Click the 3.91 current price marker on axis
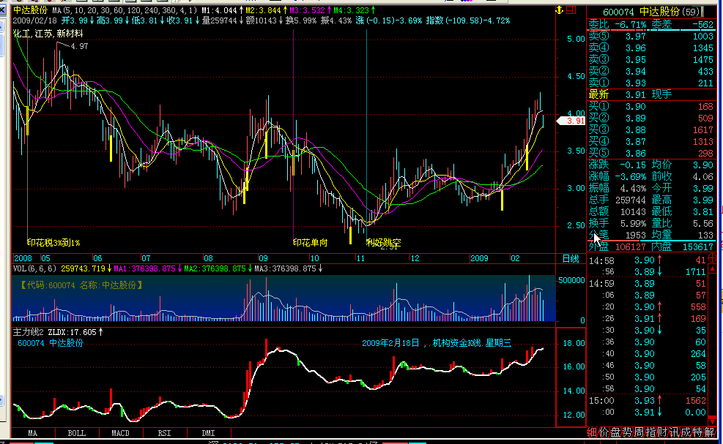Image resolution: width=723 pixels, height=444 pixels. click(x=572, y=121)
